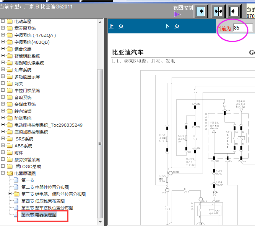Click folder icon of 电动车窗

coord(10,21)
